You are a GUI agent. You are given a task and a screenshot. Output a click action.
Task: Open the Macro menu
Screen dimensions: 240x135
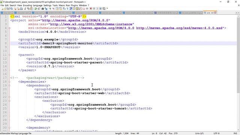[61, 5]
